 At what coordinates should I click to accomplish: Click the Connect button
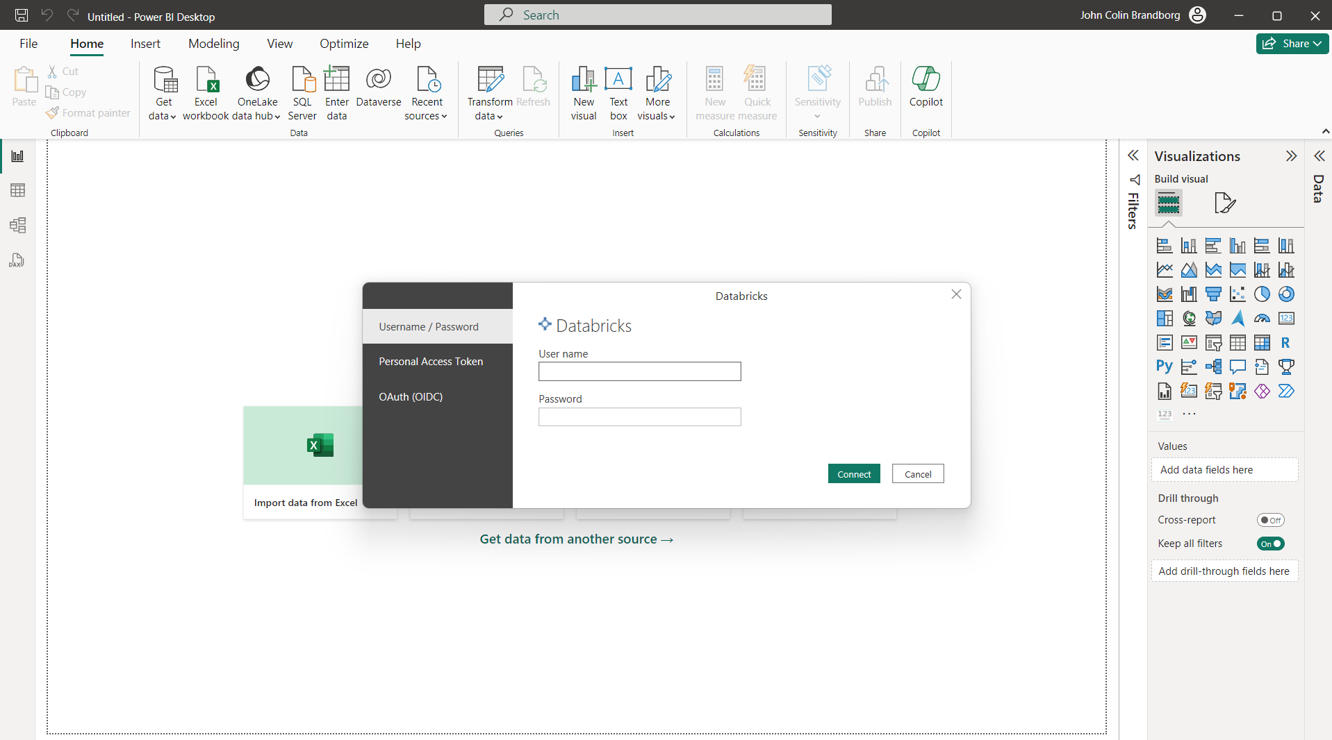pyautogui.click(x=854, y=474)
